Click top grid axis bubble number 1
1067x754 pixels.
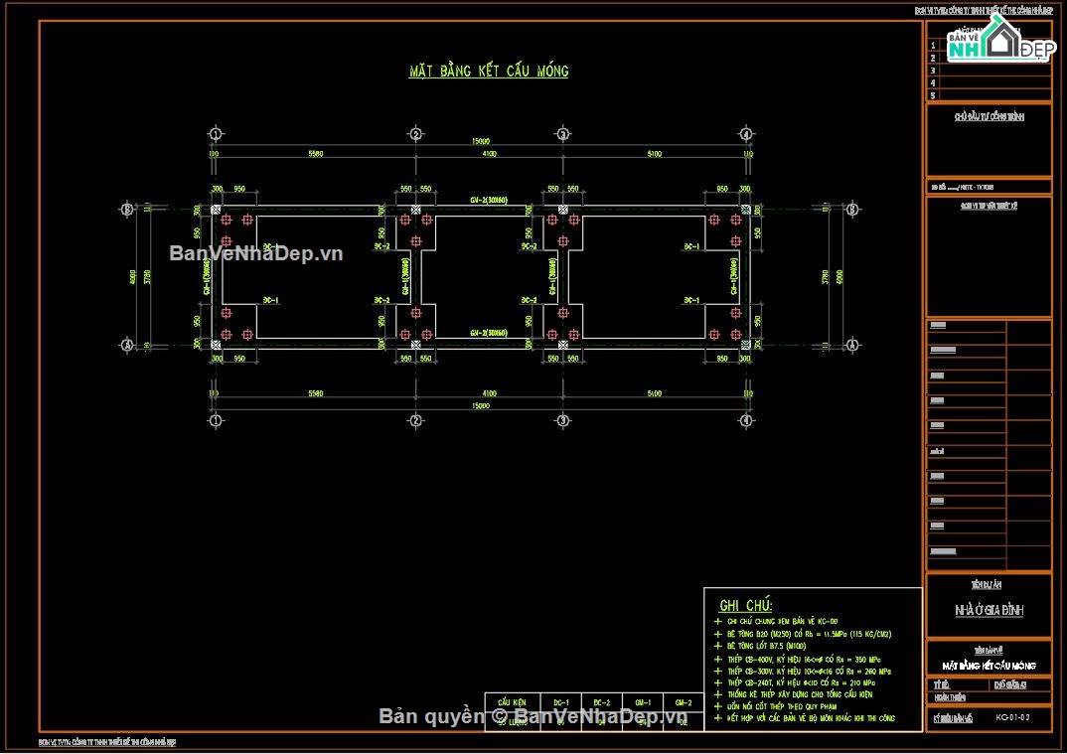(215, 134)
